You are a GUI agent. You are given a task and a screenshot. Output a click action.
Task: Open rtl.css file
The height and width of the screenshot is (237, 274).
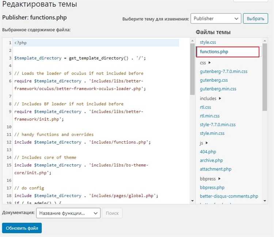(x=205, y=107)
